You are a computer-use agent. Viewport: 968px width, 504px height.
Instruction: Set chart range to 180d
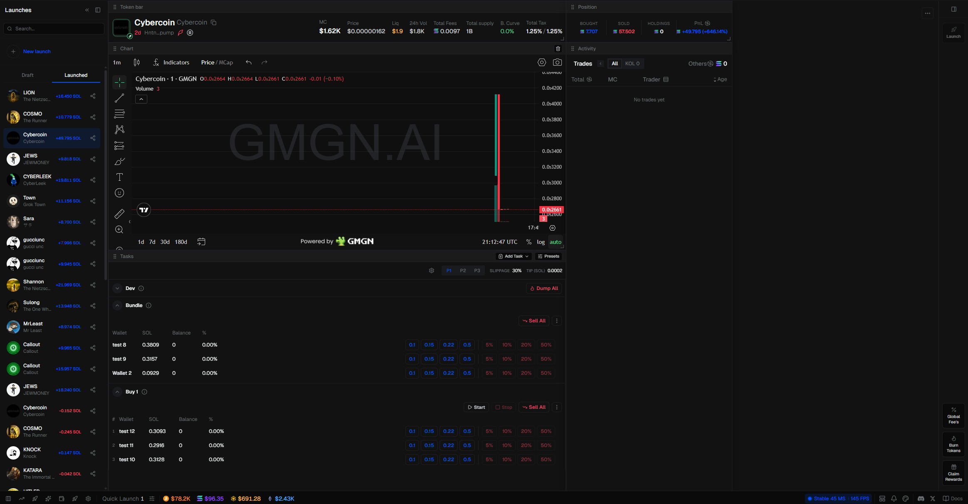pyautogui.click(x=181, y=242)
